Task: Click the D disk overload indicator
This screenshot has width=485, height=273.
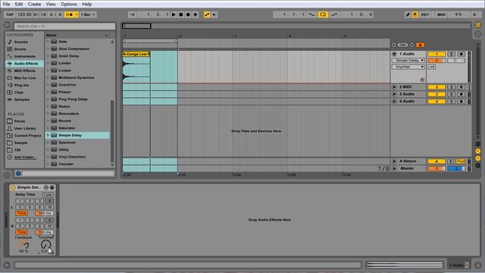Action: pos(475,14)
